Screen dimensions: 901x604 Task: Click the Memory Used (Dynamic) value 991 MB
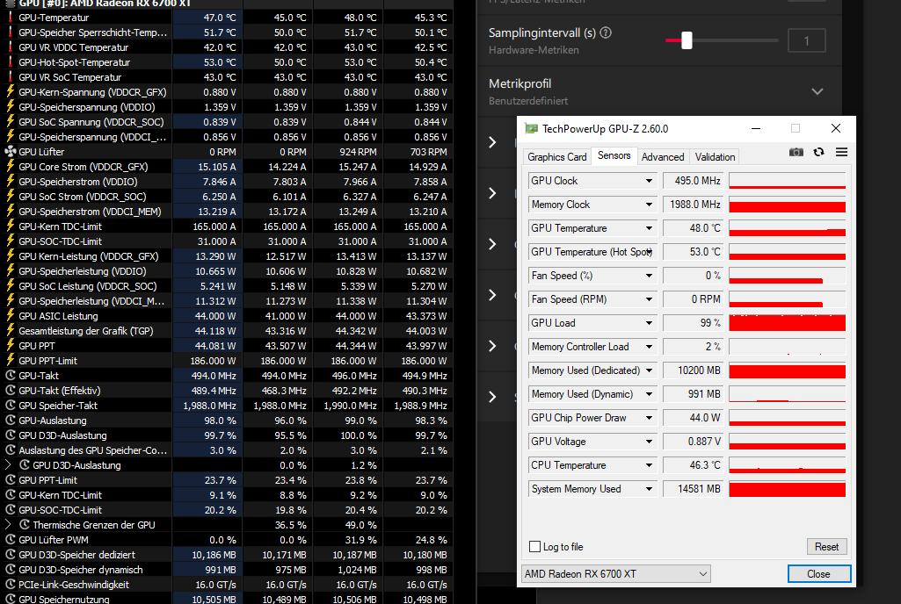click(x=693, y=394)
